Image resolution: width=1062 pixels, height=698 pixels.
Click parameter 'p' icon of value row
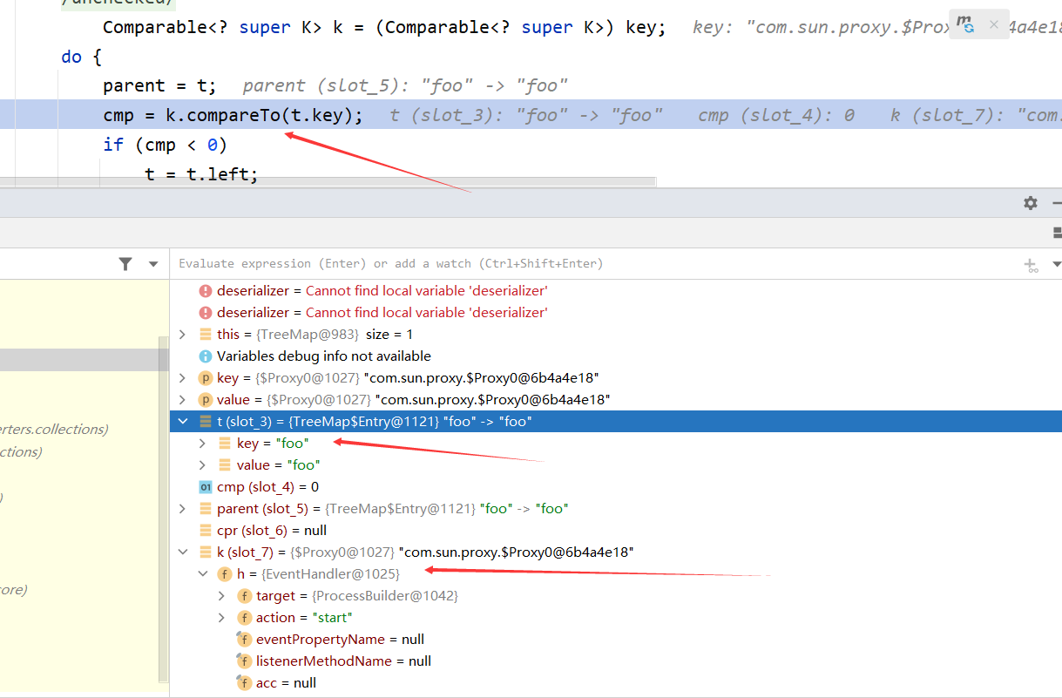(x=206, y=399)
